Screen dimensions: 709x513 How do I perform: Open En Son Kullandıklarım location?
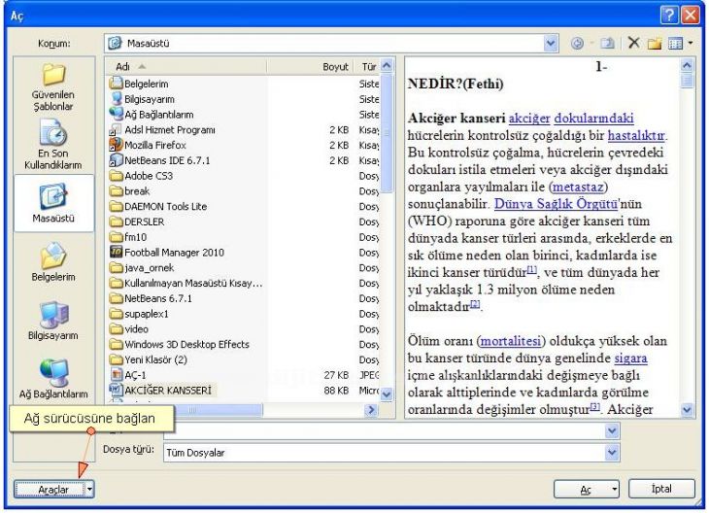(x=53, y=145)
